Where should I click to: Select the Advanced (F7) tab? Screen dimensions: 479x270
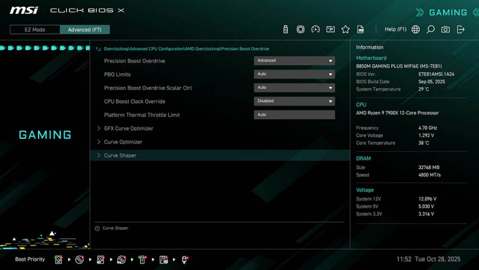tap(85, 29)
